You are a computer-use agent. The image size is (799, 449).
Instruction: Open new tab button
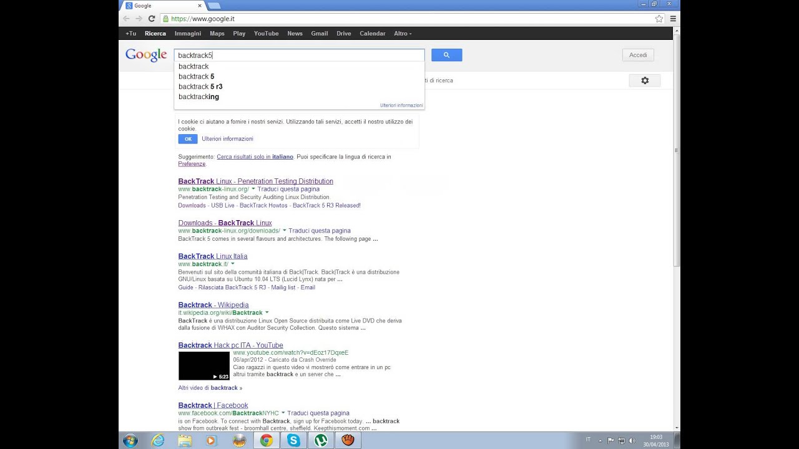(213, 6)
